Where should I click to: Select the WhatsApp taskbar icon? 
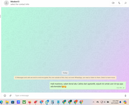click(47, 102)
